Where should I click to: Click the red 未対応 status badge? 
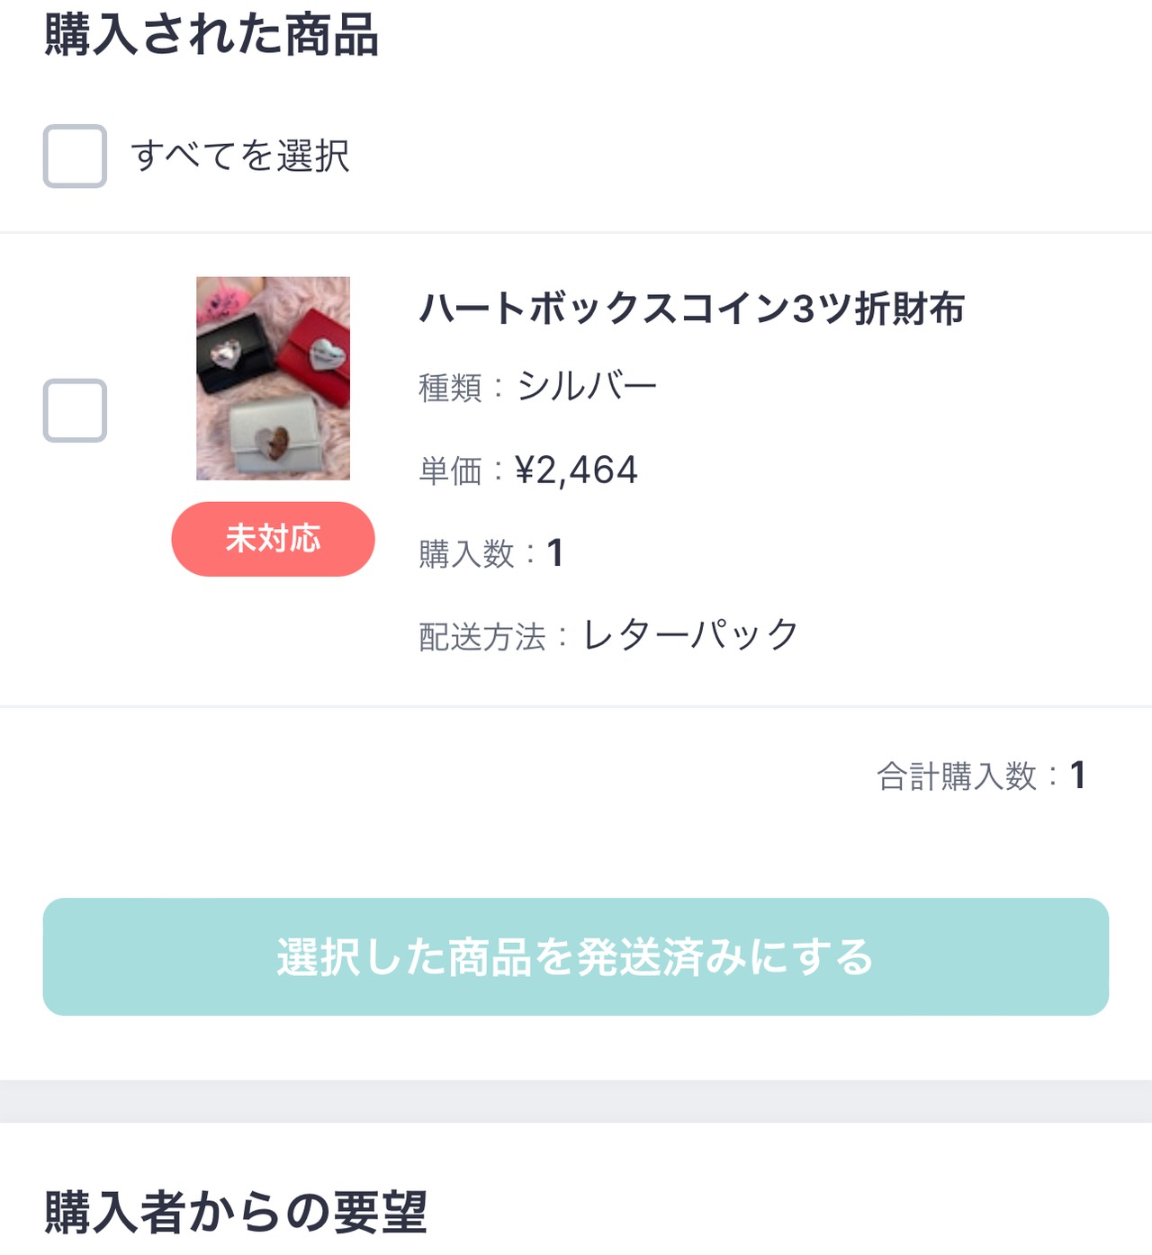[x=273, y=539]
